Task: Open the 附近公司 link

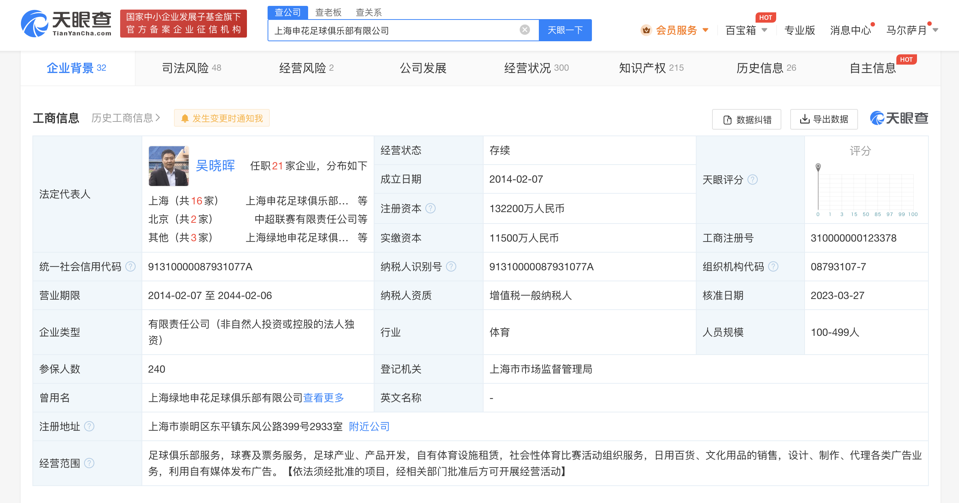Action: [x=369, y=426]
